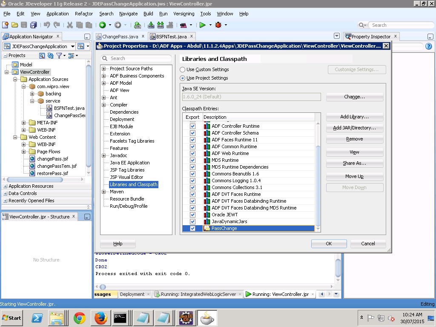Click the Save All toolbar icon
The width and height of the screenshot is (436, 327).
[33, 25]
